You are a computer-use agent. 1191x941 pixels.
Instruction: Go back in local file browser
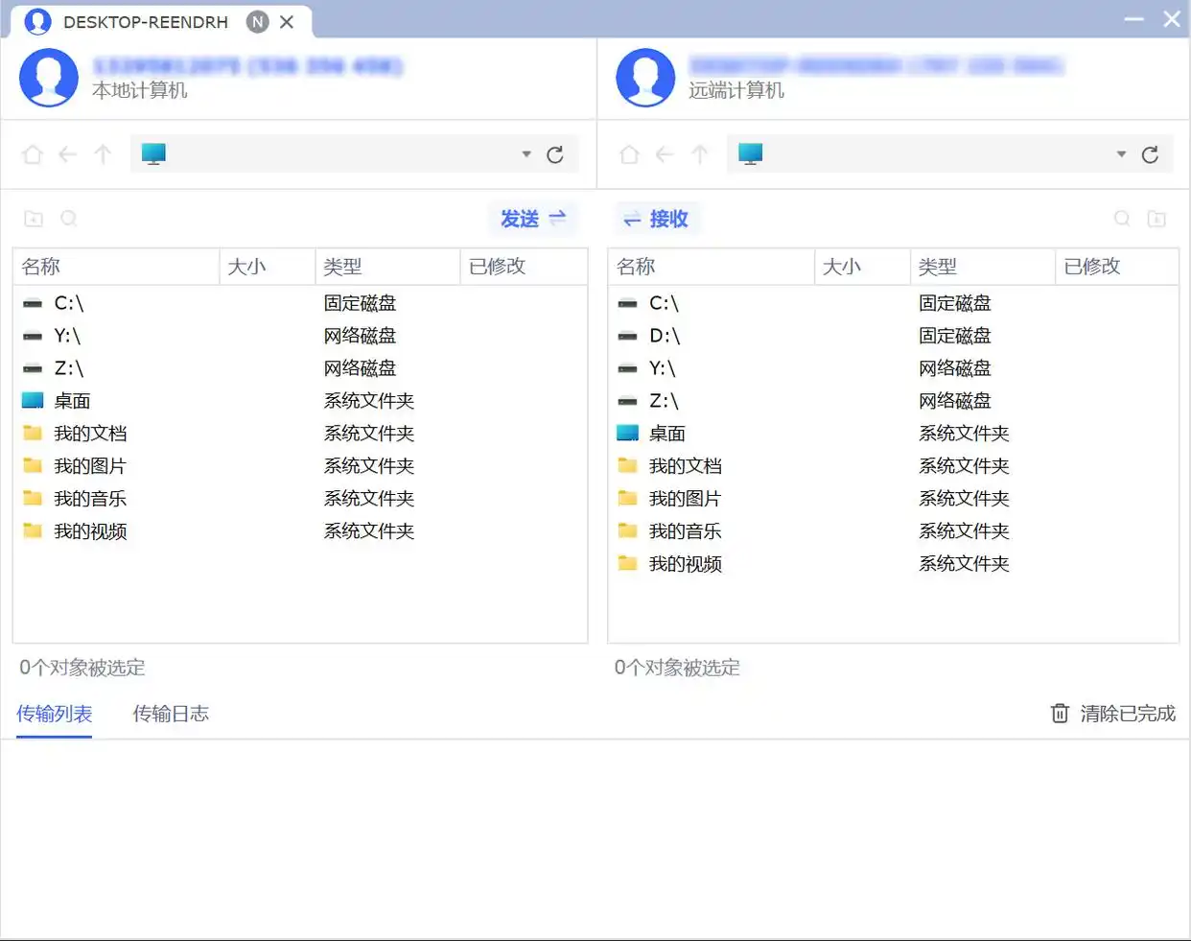pos(67,154)
